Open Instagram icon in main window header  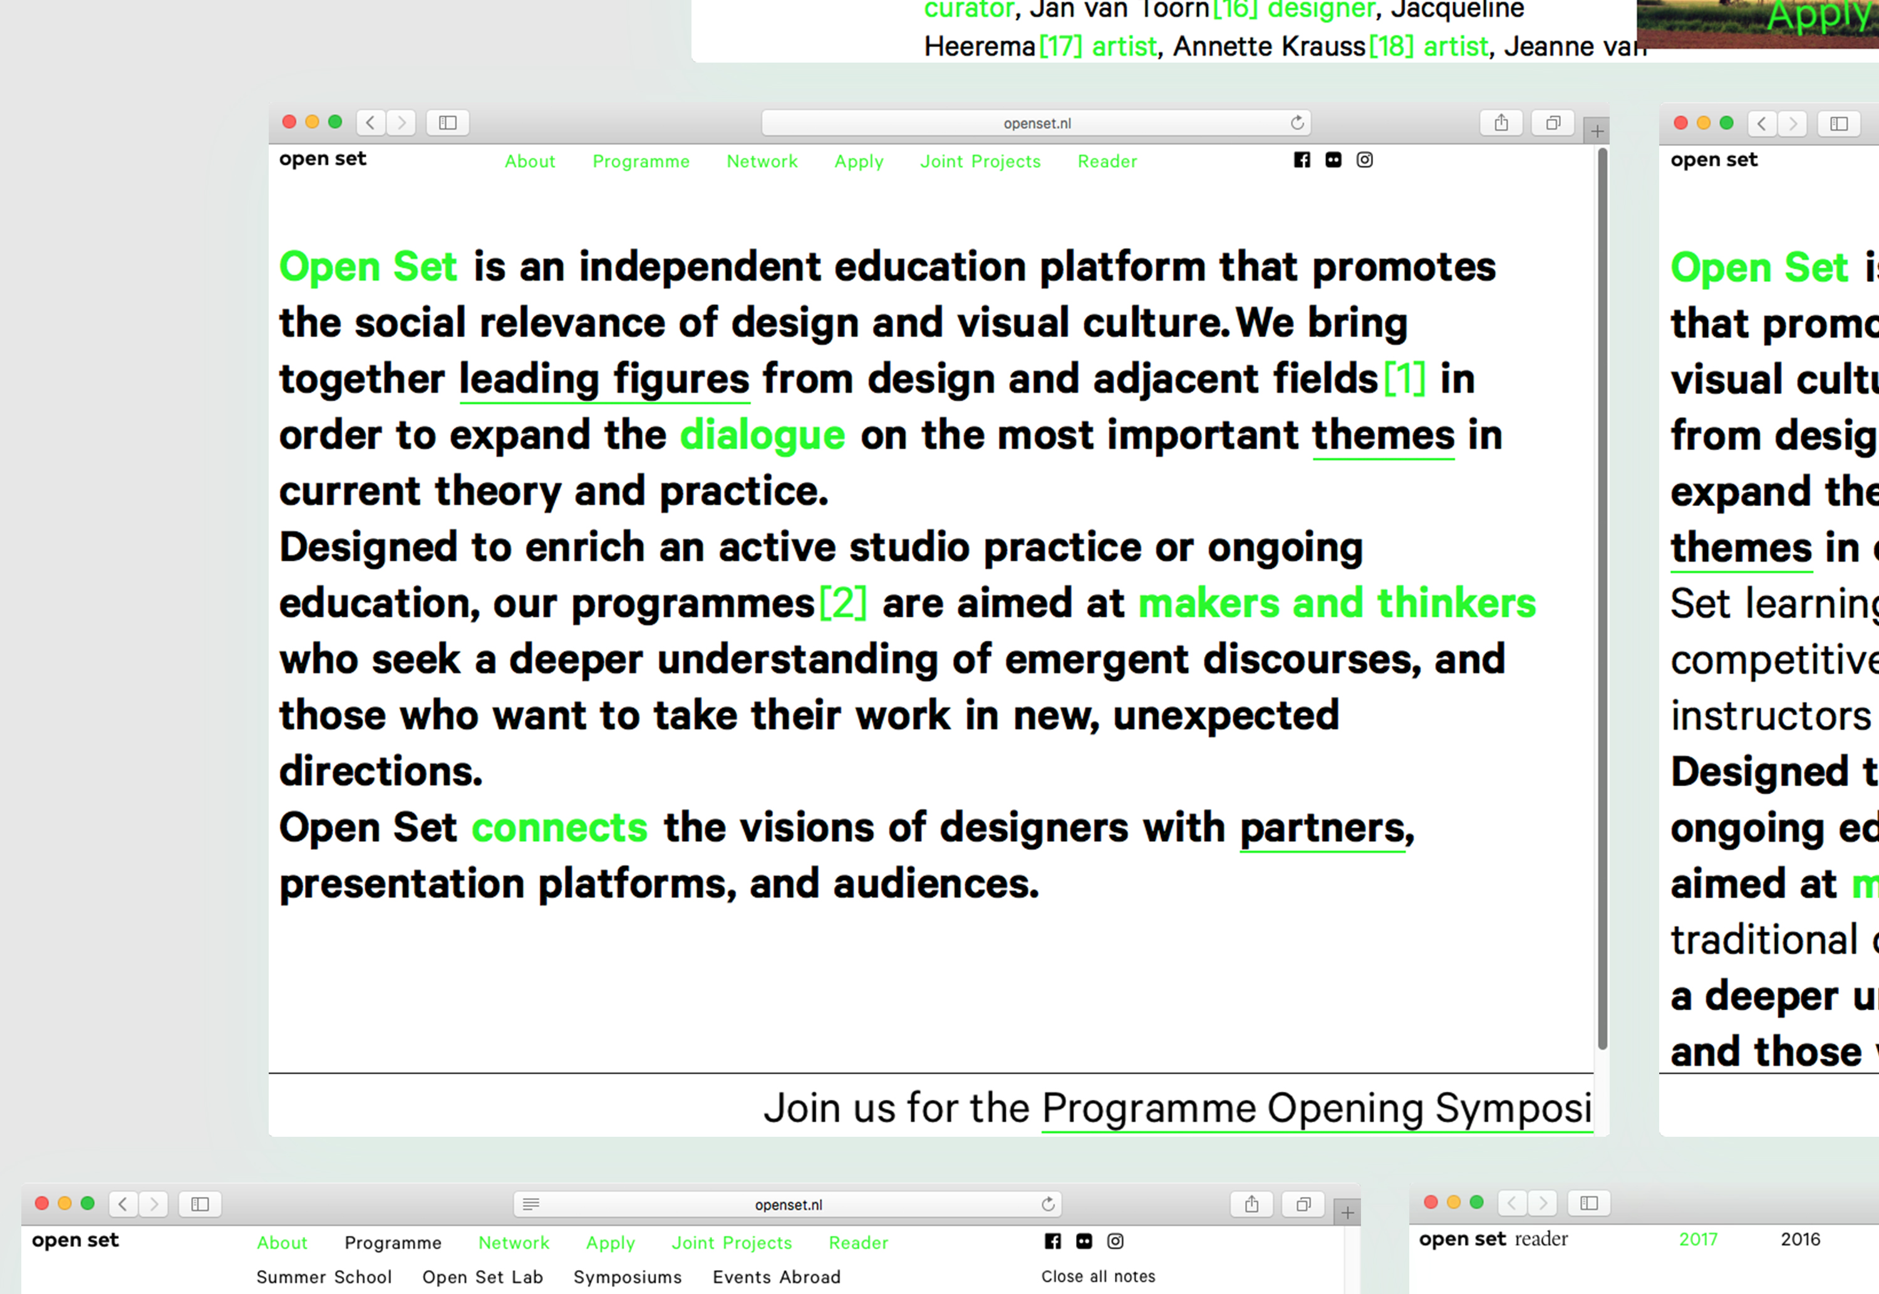[x=1365, y=160]
